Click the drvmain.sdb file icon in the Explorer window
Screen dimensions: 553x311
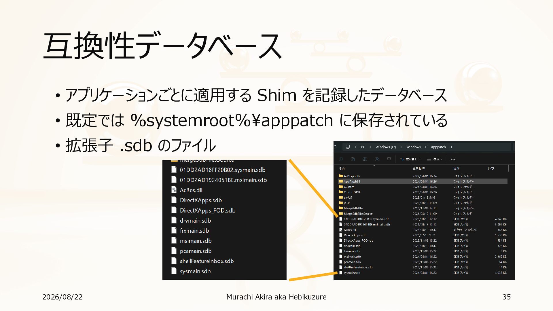341,246
